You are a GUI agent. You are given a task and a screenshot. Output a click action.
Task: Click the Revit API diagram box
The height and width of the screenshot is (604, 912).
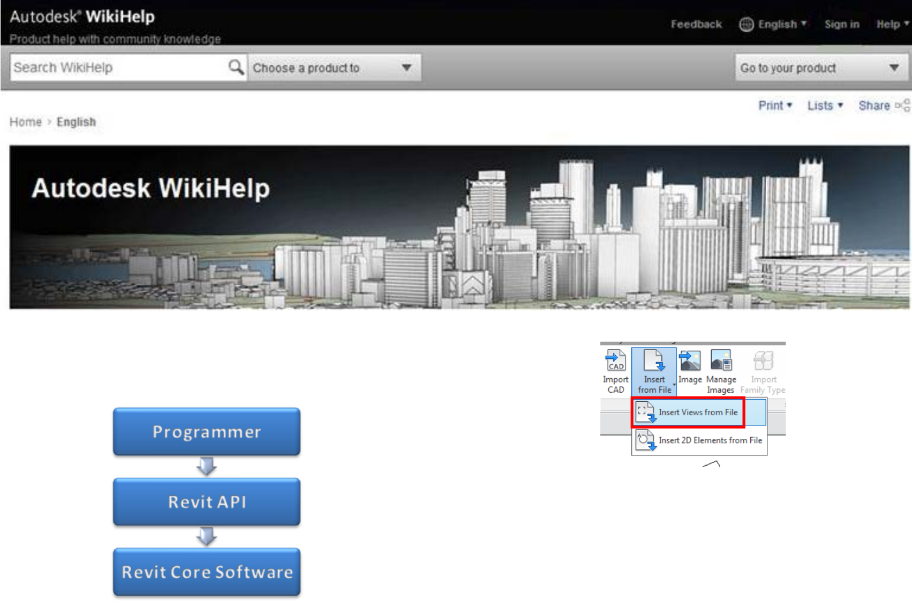click(x=207, y=502)
